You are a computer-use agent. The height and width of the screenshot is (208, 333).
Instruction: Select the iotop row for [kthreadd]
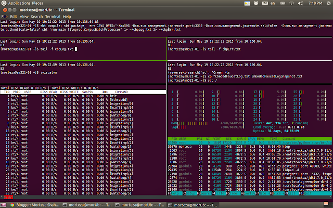83,100
